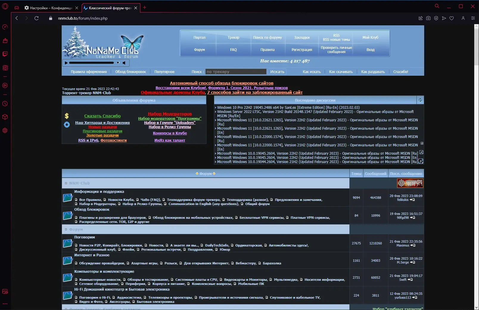The width and height of the screenshot is (479, 310).
Task: Open the sidebar three-dot setup menu
Action: pyautogui.click(x=5, y=304)
